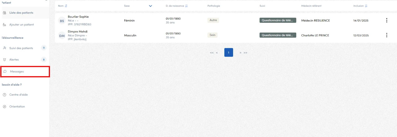Click Questionnaire de télé... tag for Bourlier Sophie

point(278,20)
